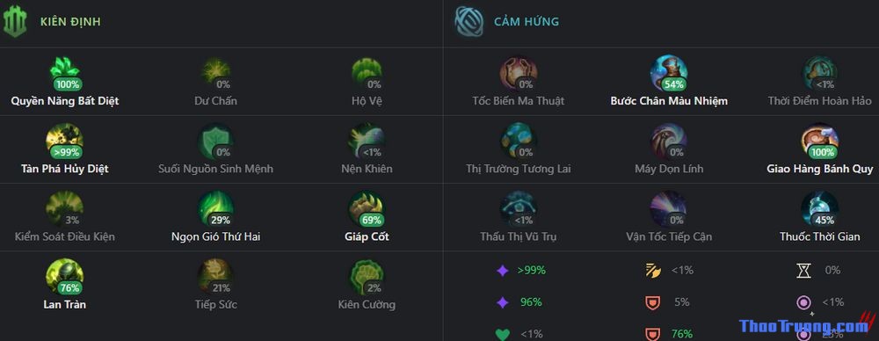Click the Kiên Cường rune label
Image resolution: width=879 pixels, height=341 pixels.
coord(367,305)
